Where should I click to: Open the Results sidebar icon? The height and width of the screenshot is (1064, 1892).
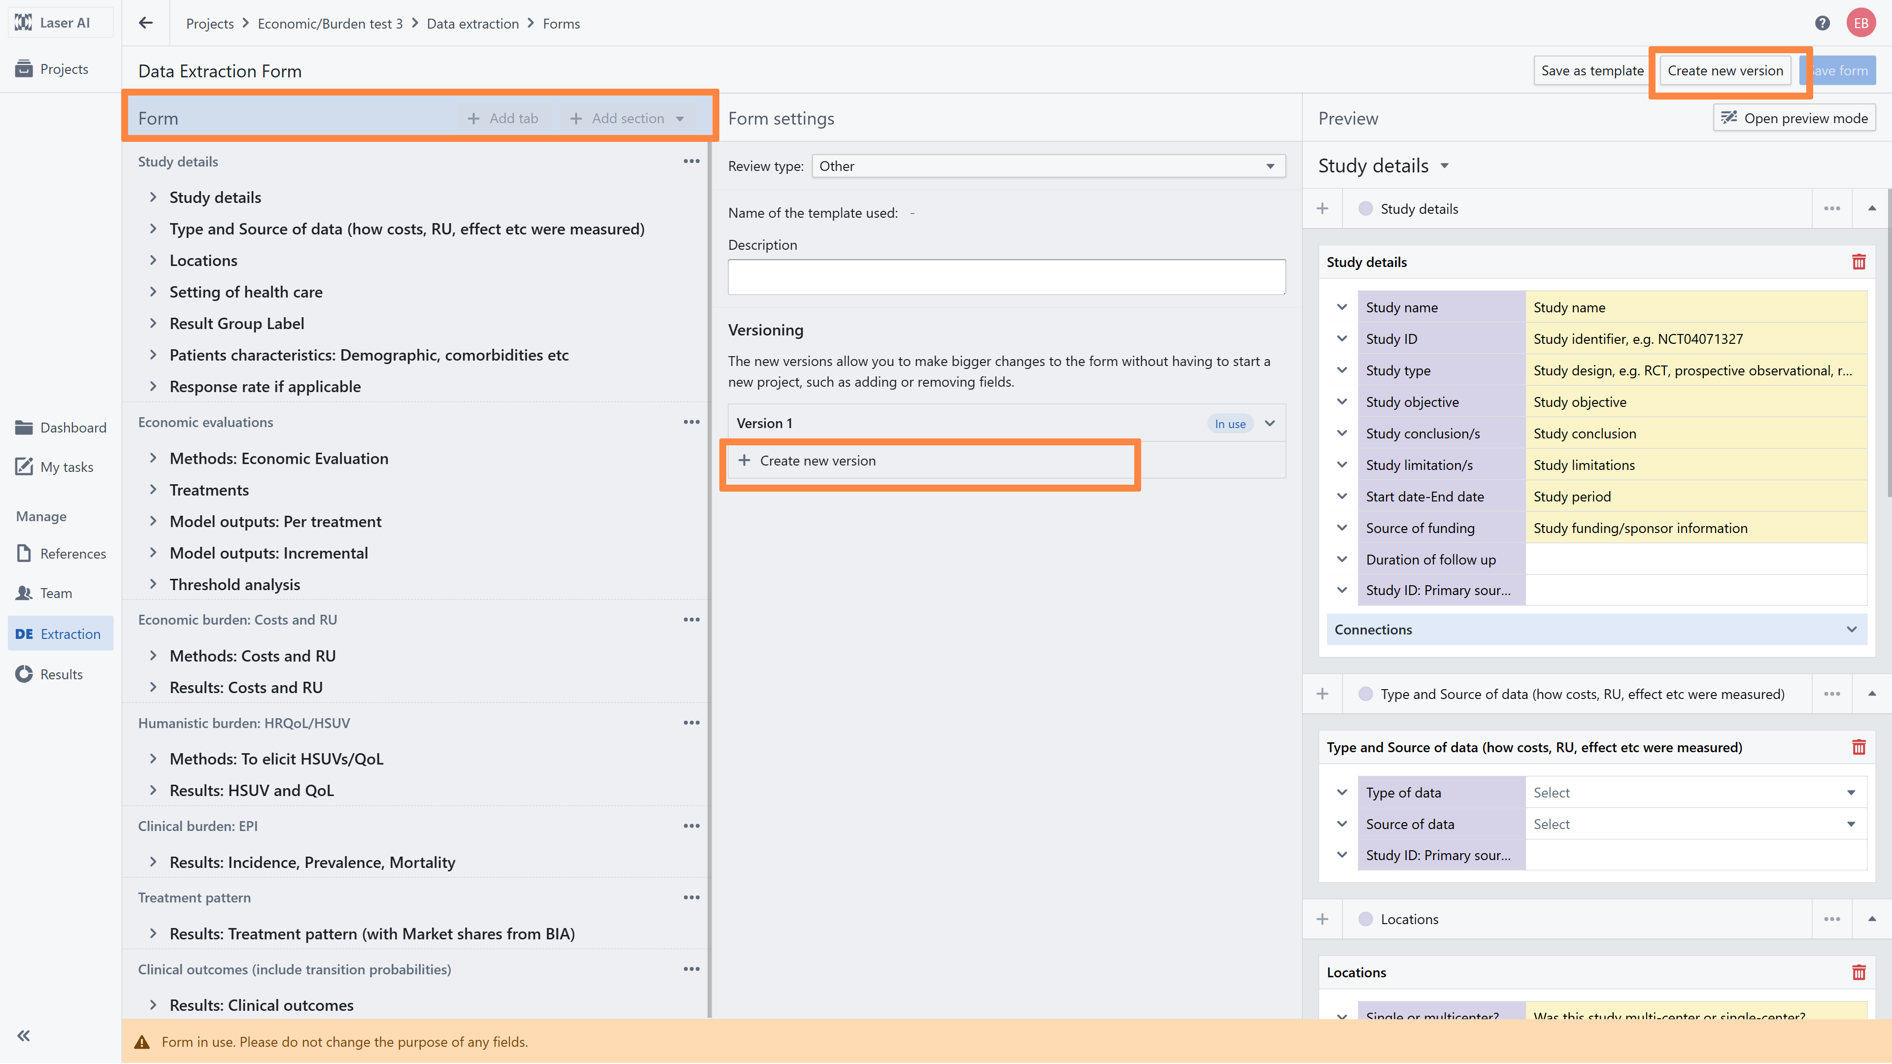pos(24,674)
